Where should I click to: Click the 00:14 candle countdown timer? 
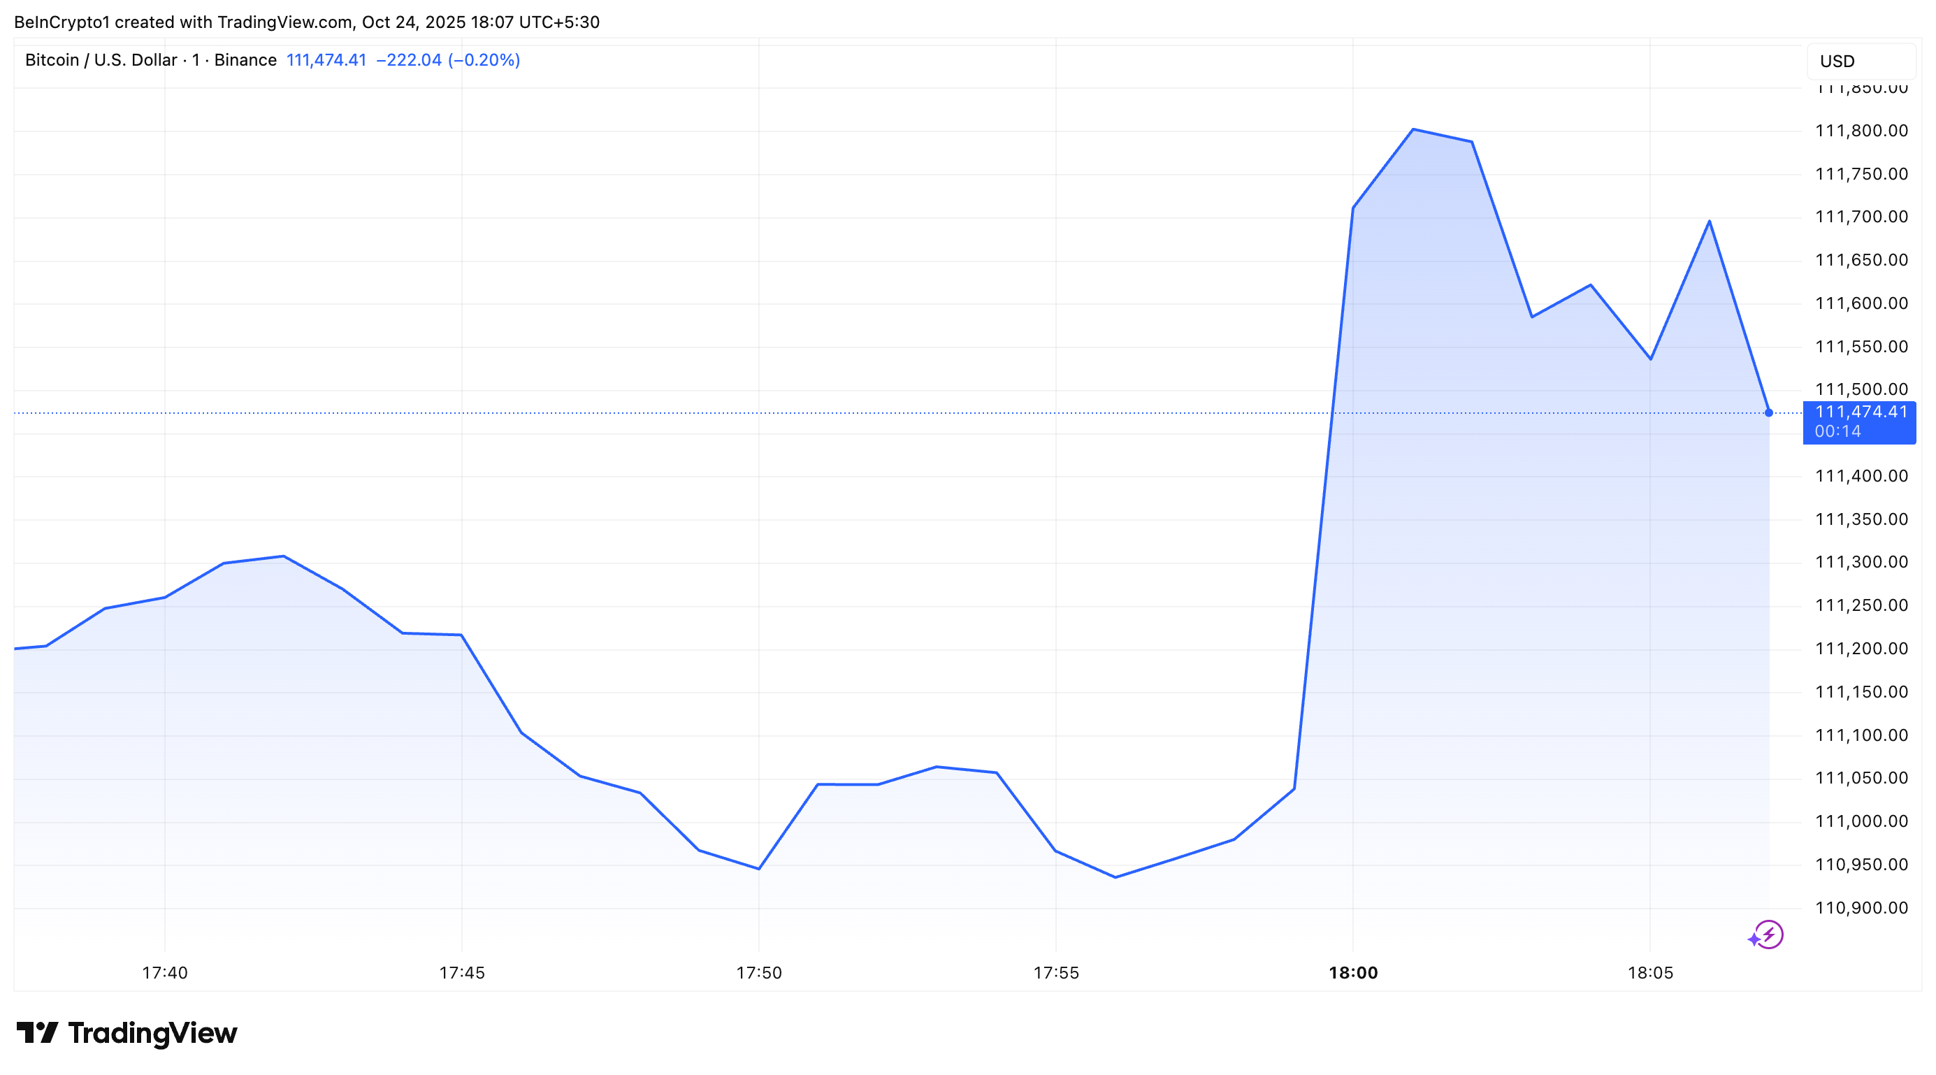1837,431
